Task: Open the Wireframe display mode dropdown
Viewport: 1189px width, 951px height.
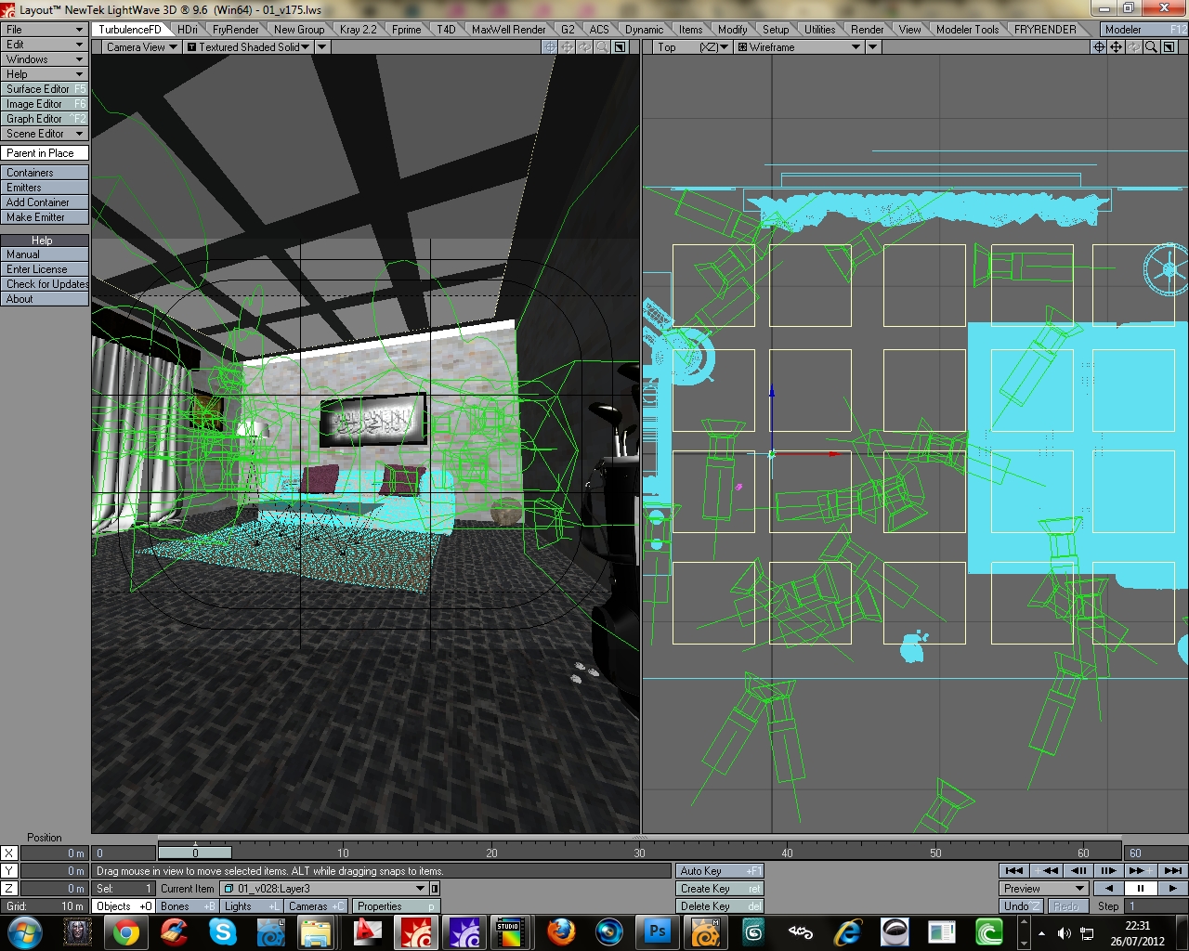Action: [x=856, y=47]
